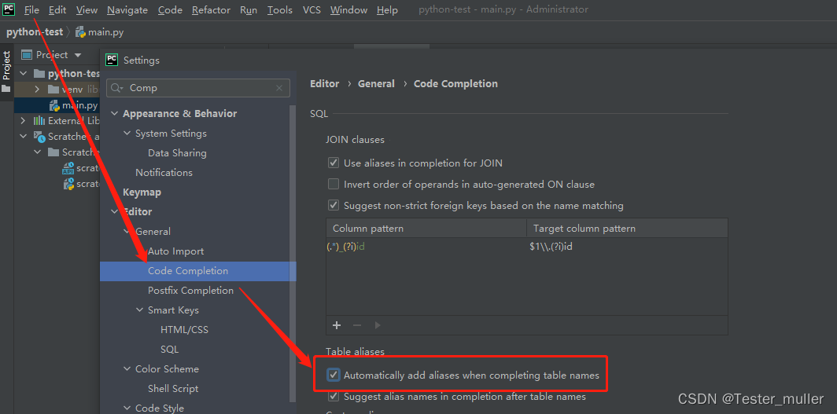
Task: Open the File menu
Action: click(x=31, y=9)
